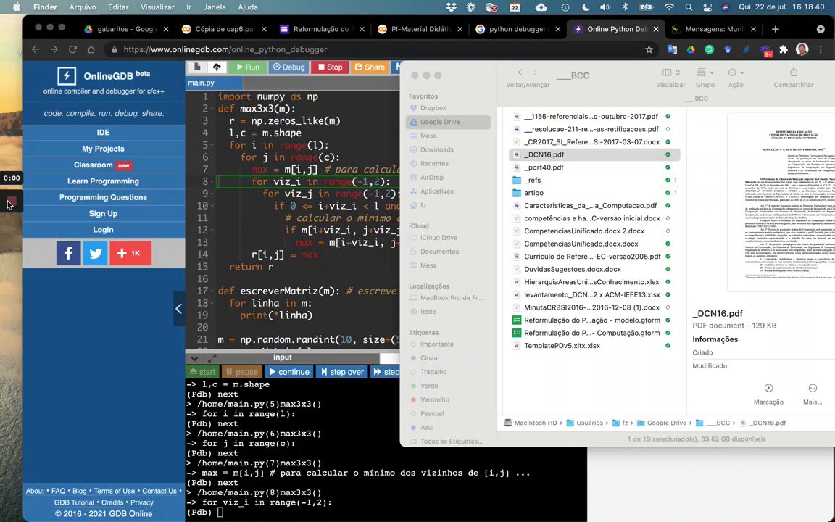
Task: Open the Terms of Use footer link
Action: (115, 491)
